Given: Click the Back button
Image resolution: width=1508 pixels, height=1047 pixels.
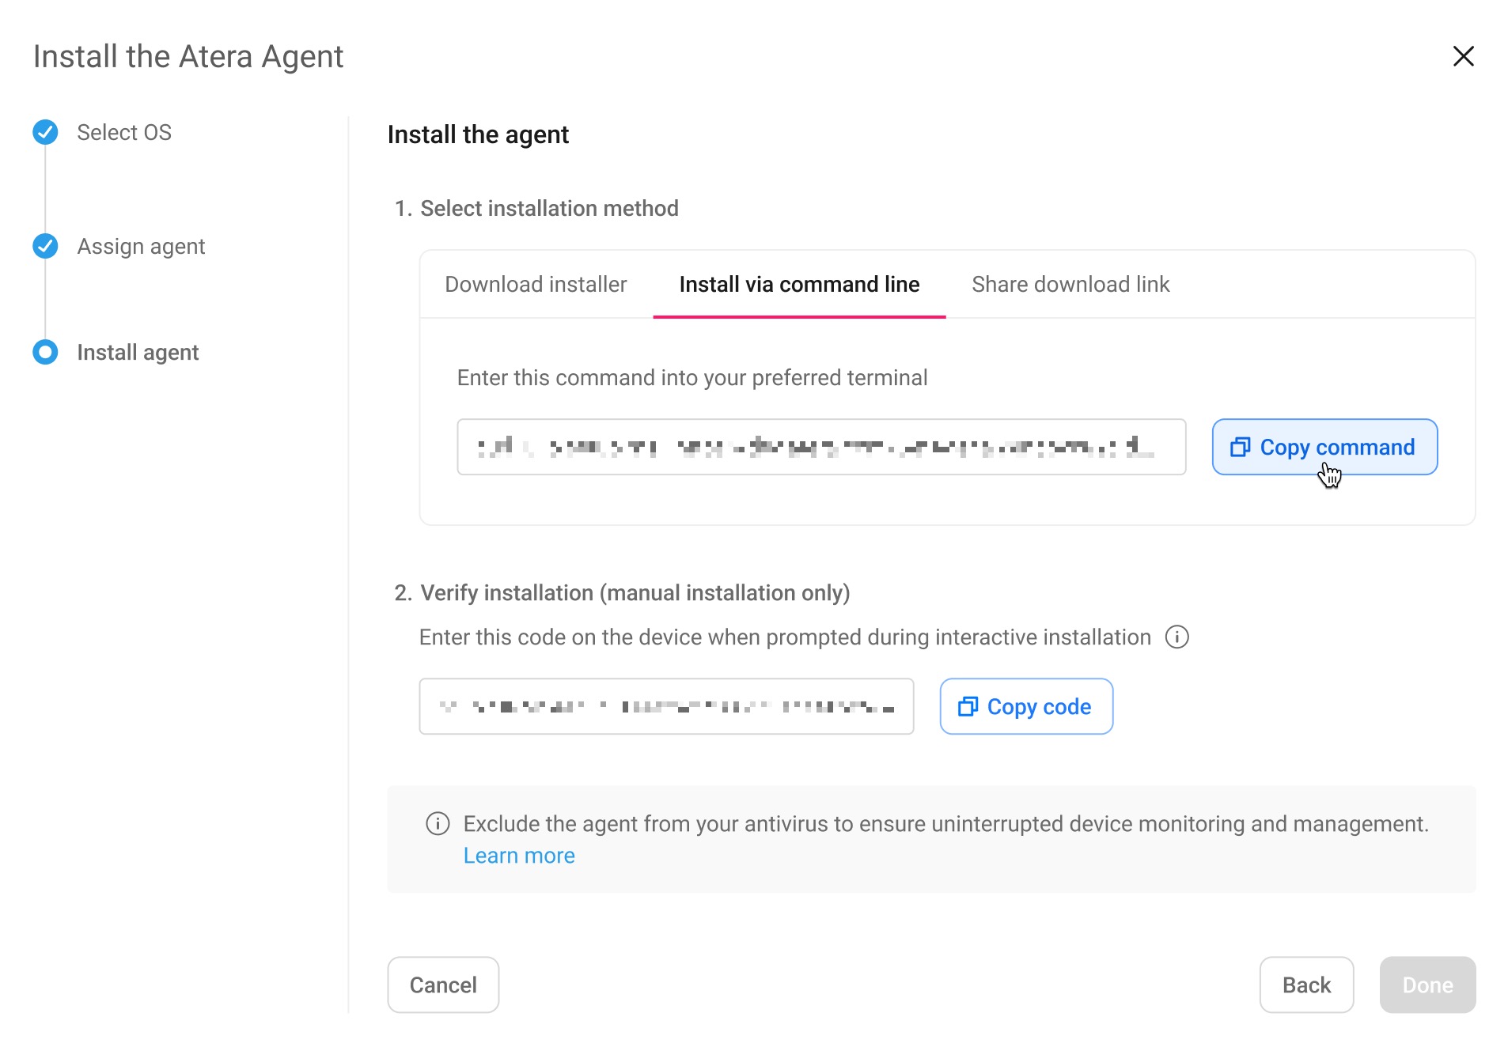Looking at the screenshot, I should click(x=1306, y=985).
